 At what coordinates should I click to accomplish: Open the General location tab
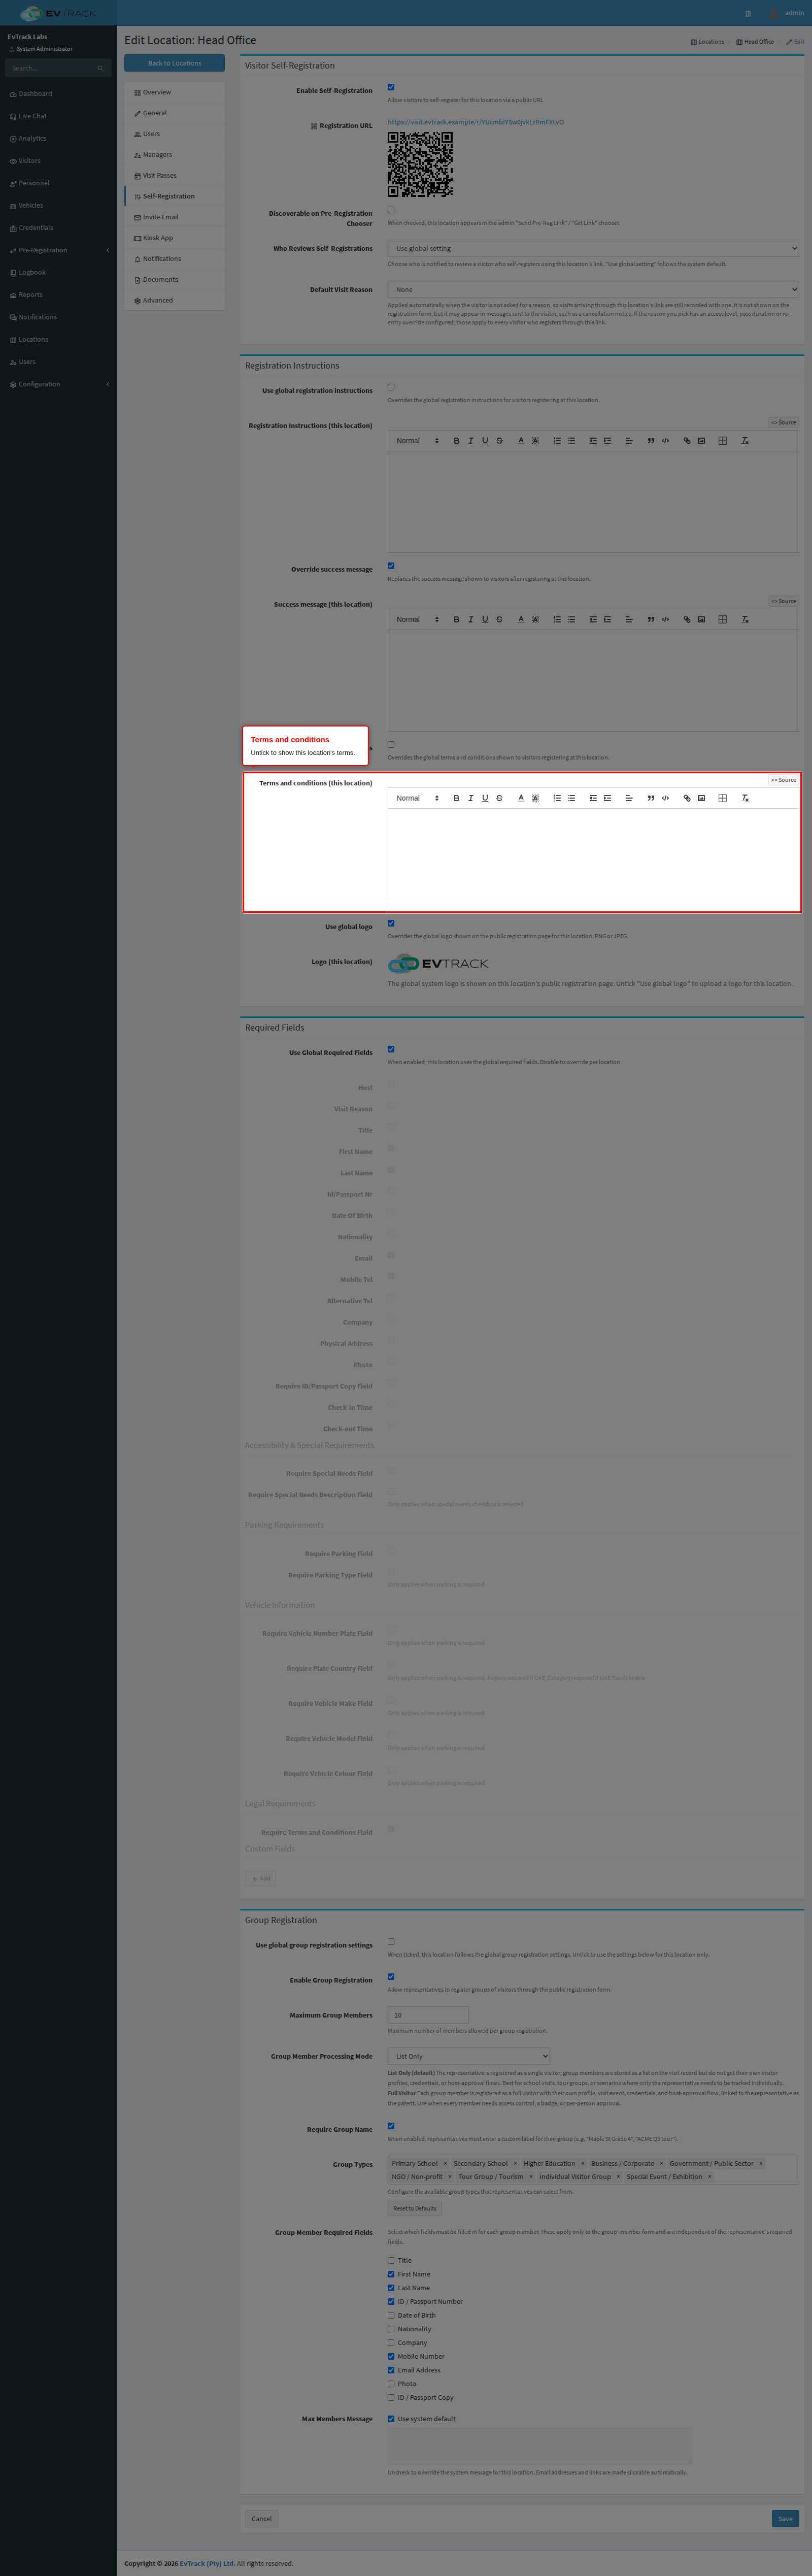click(x=174, y=113)
